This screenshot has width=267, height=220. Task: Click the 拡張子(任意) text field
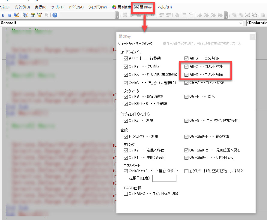[x=164, y=179]
